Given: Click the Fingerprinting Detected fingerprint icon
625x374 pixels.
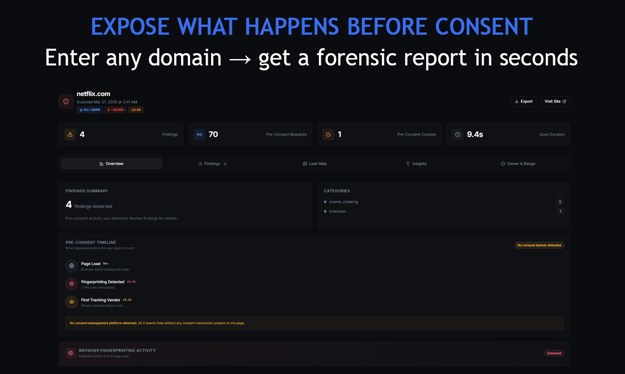Looking at the screenshot, I should pyautogui.click(x=71, y=284).
